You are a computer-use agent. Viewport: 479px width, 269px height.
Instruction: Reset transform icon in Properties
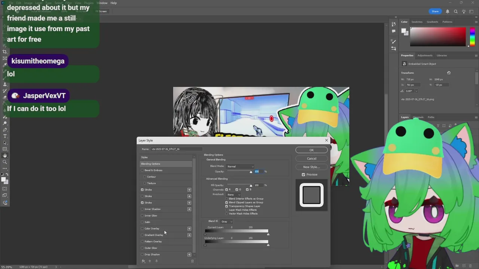click(x=449, y=73)
